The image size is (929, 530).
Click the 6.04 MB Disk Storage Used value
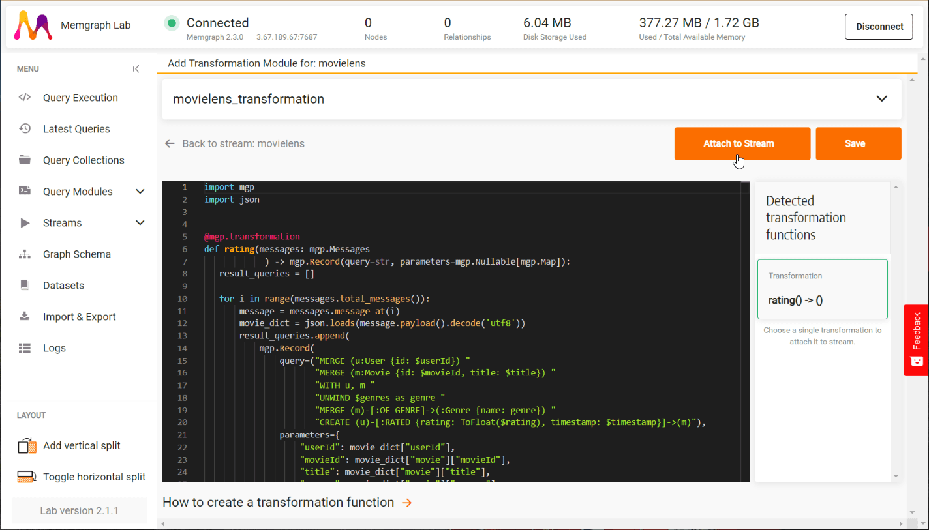[547, 23]
